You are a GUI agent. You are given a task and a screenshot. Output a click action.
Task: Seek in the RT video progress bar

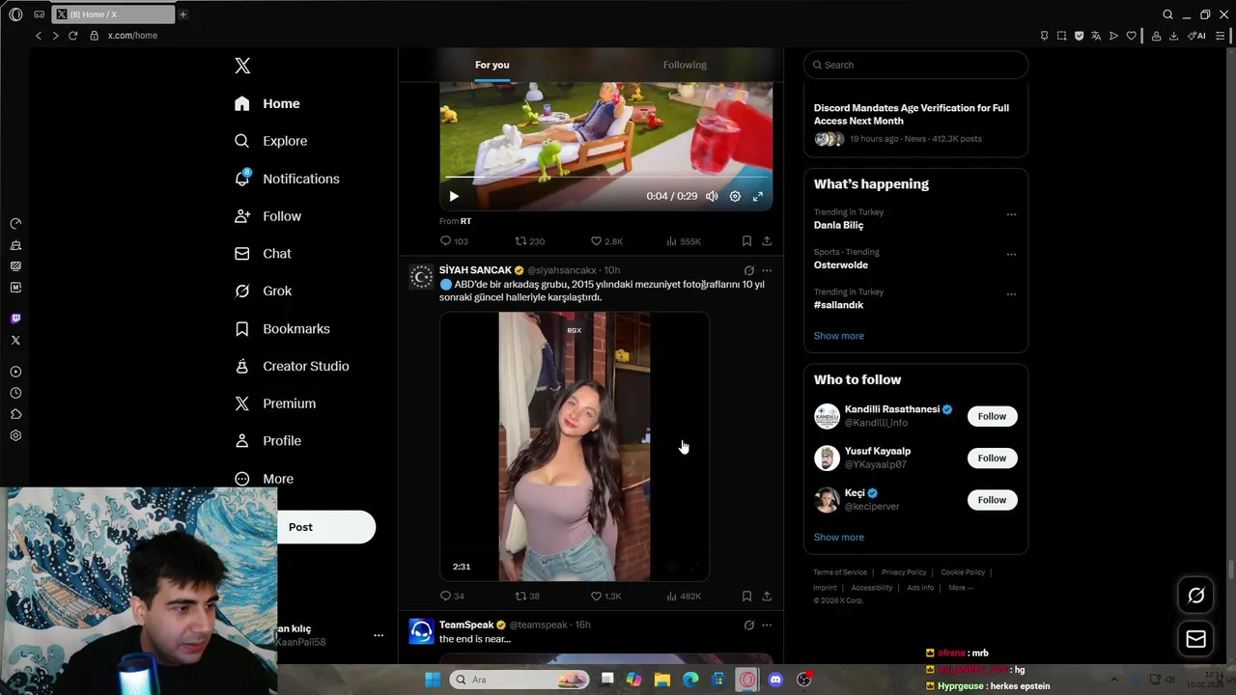pos(605,178)
